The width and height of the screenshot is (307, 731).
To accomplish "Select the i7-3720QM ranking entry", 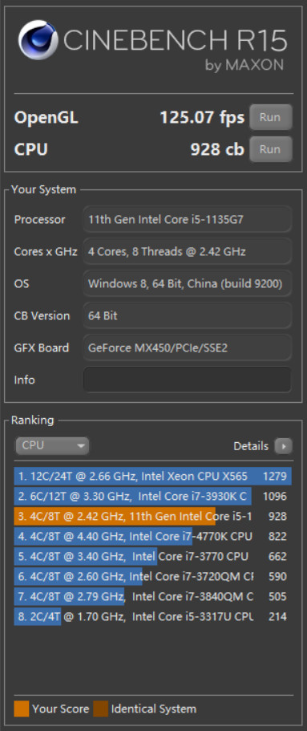I will (153, 577).
